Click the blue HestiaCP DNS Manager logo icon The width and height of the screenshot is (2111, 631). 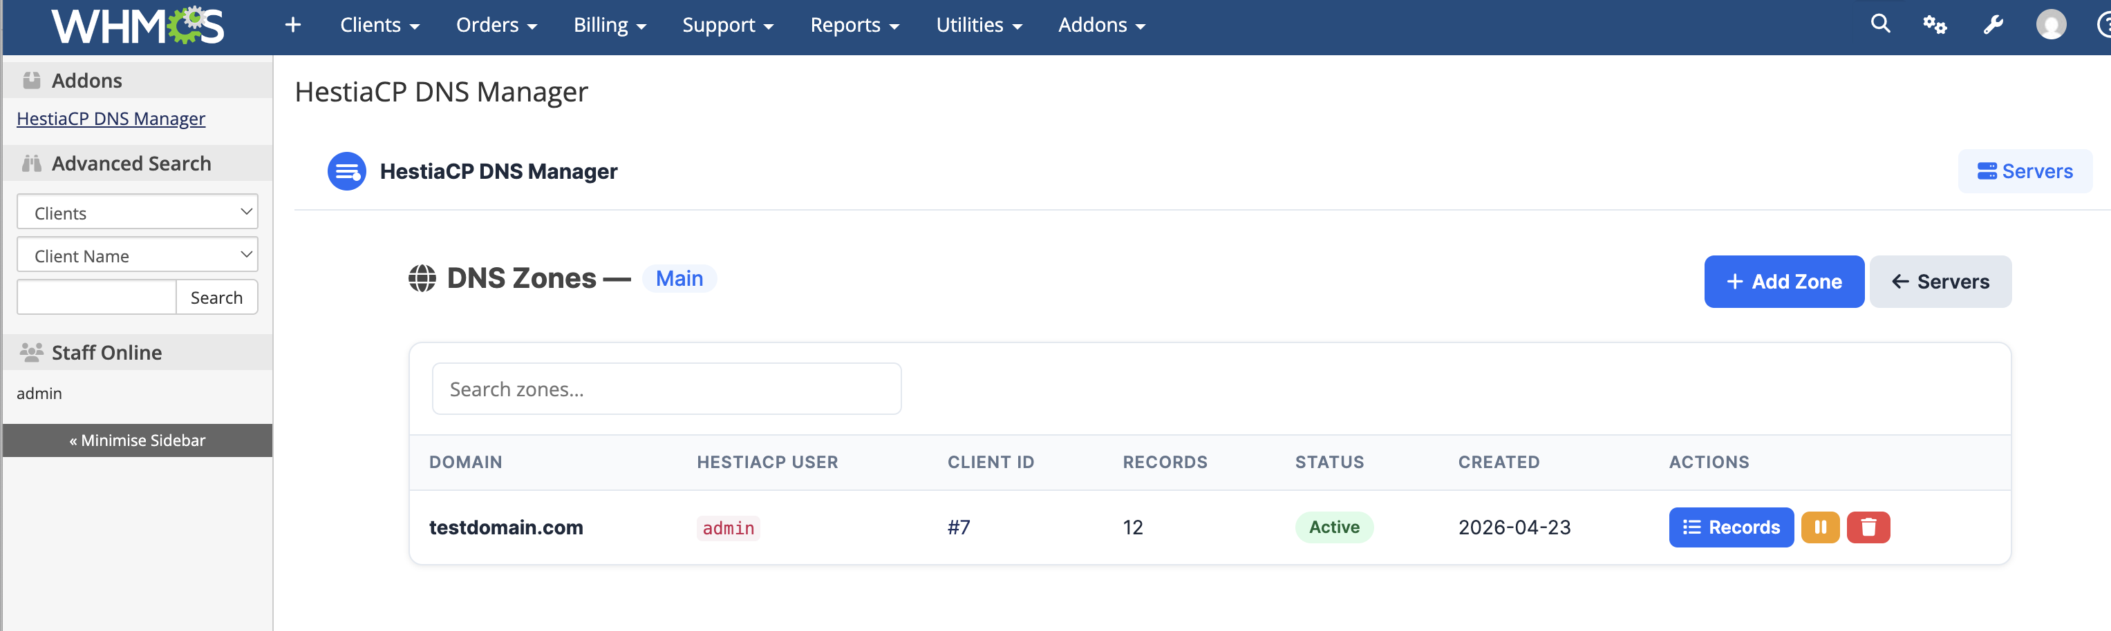[346, 171]
